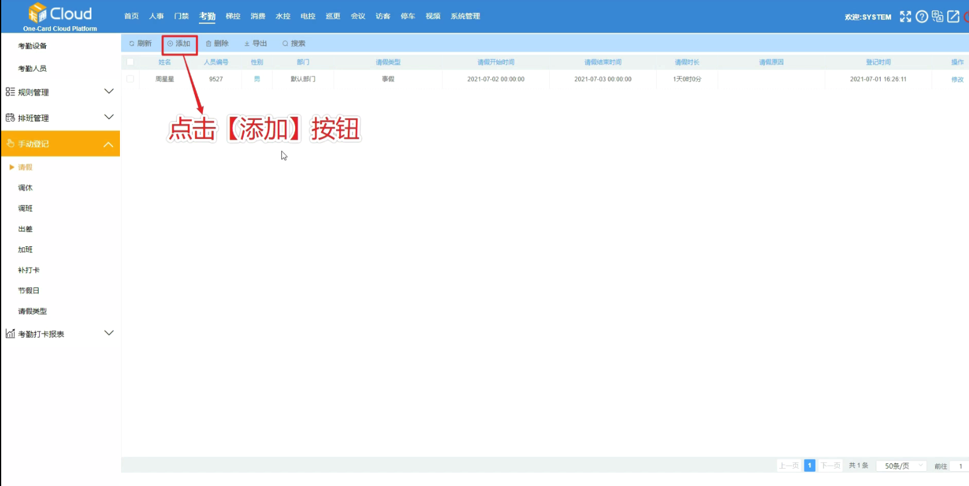The width and height of the screenshot is (969, 486).
Task: Open the 门禁 top menu
Action: tap(182, 16)
